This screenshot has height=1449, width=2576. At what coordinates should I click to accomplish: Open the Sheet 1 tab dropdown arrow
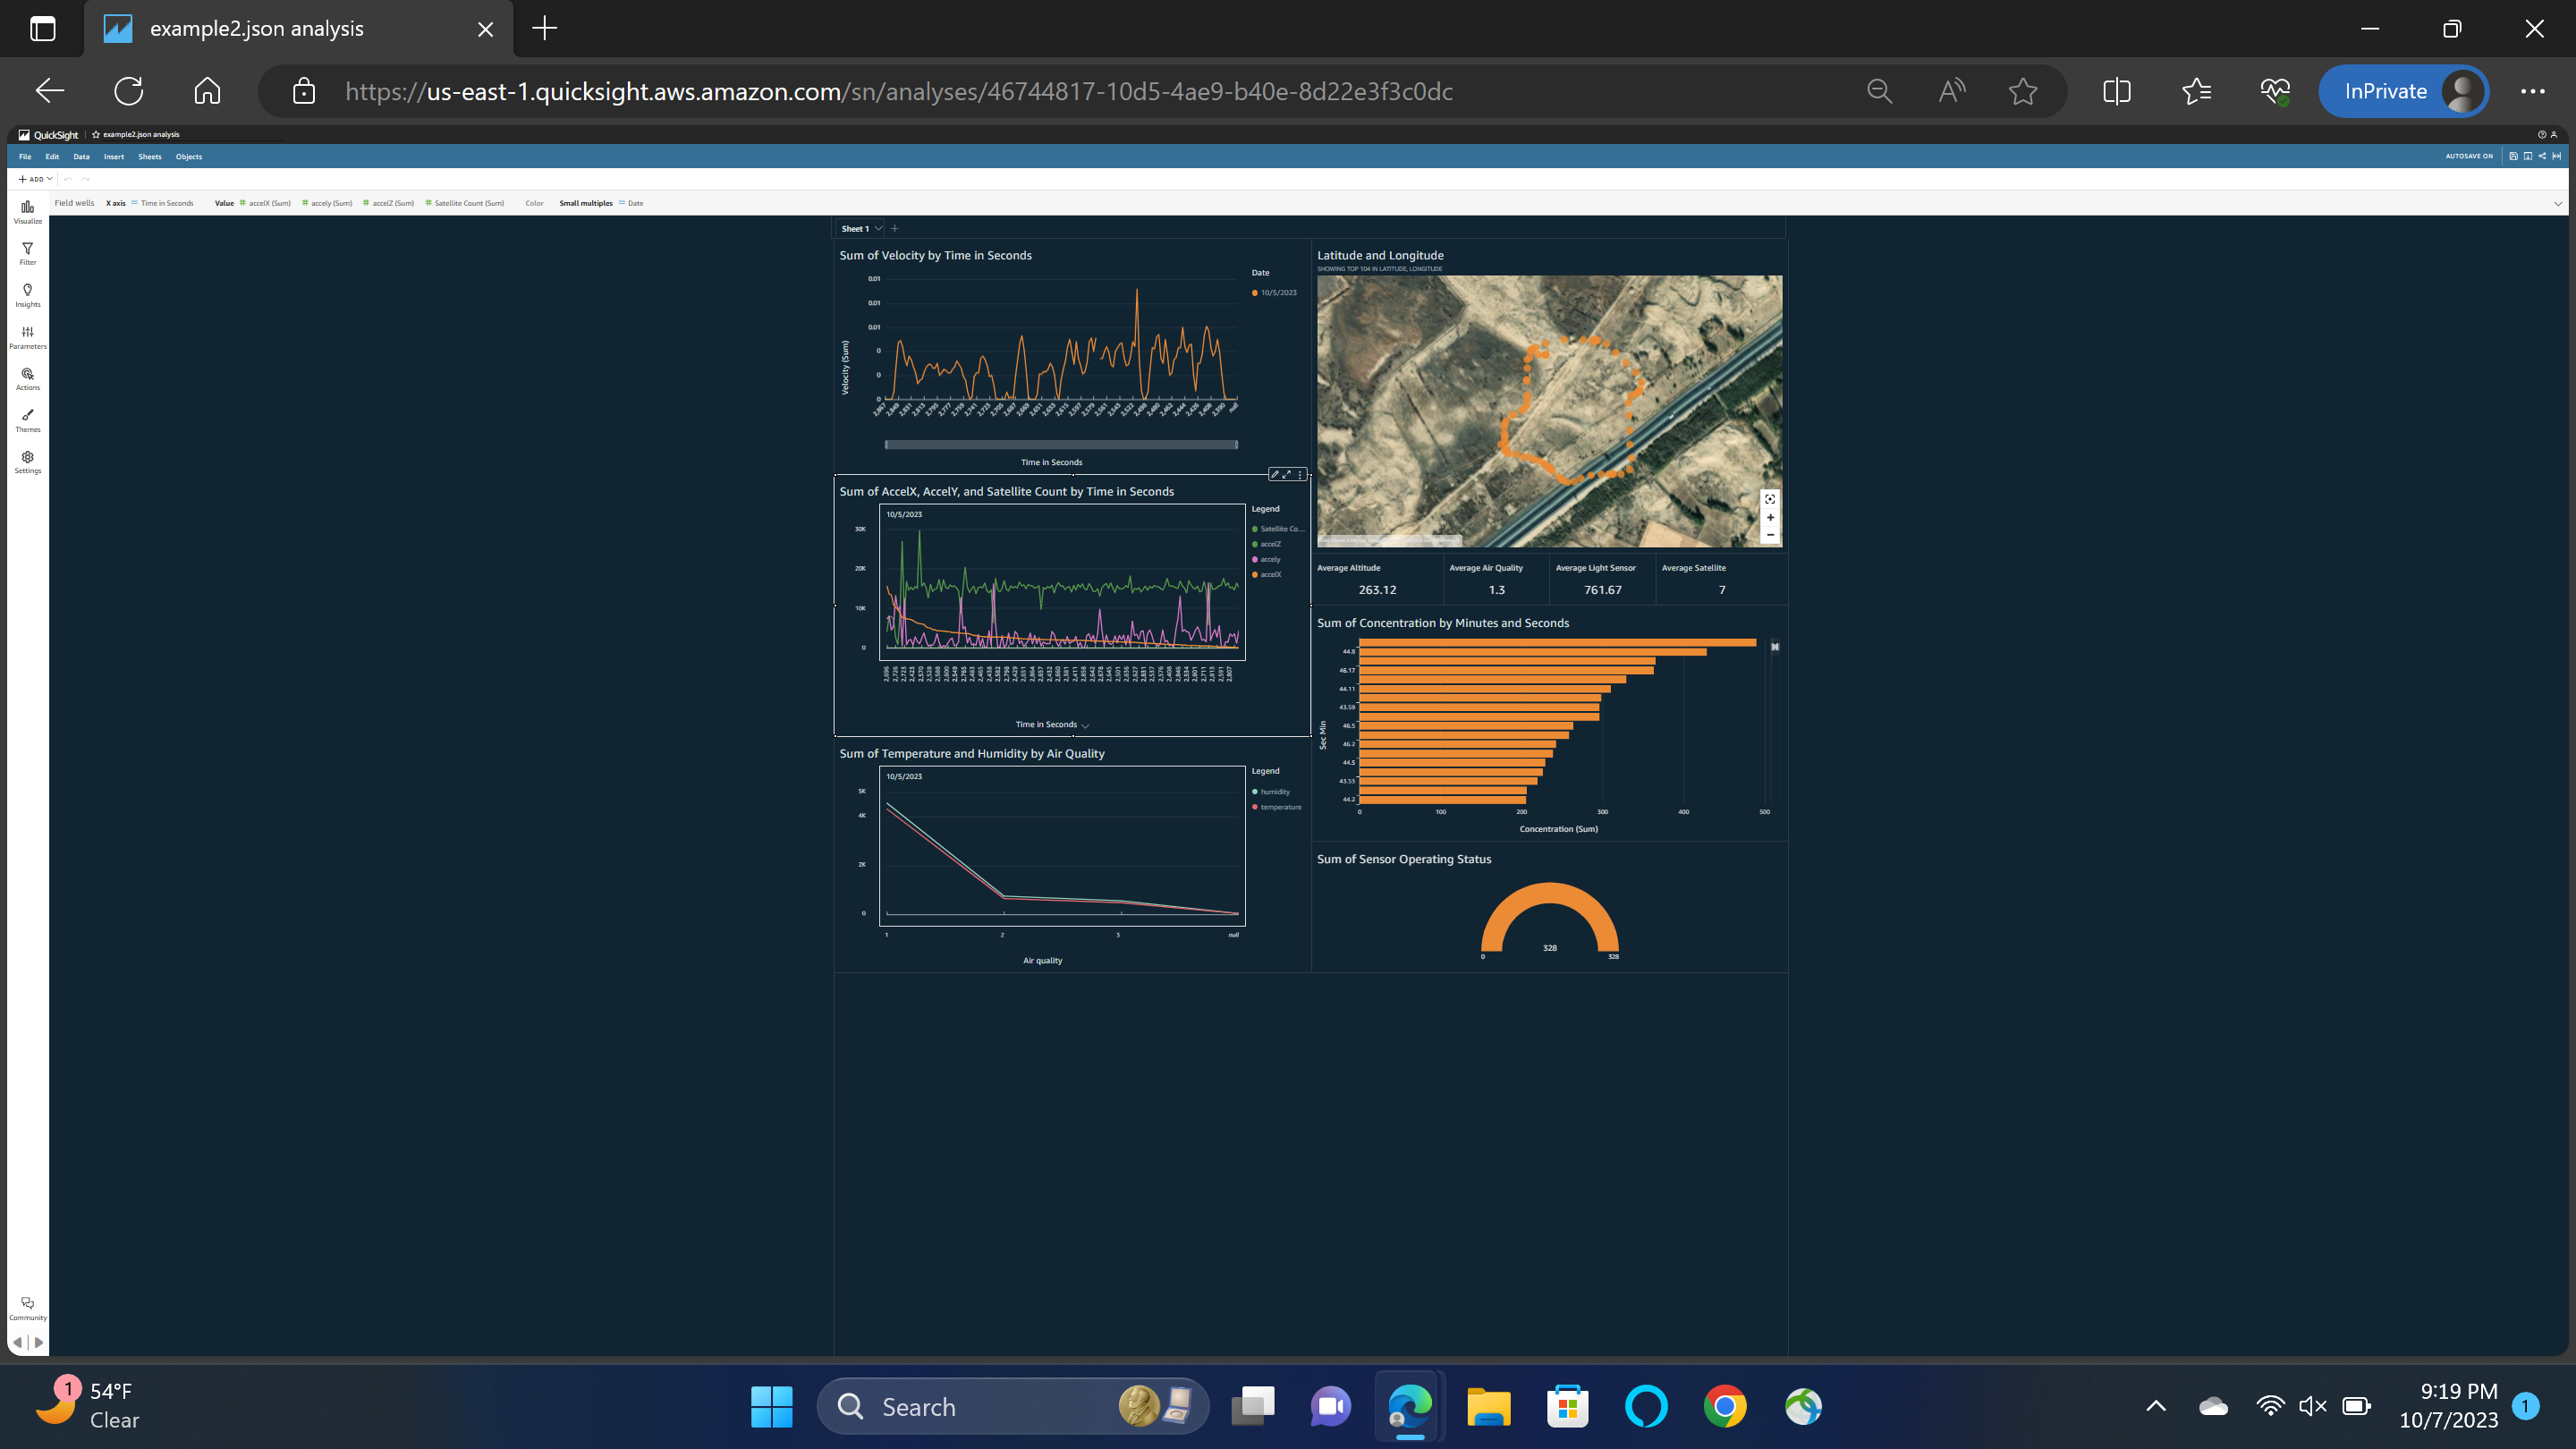coord(878,229)
